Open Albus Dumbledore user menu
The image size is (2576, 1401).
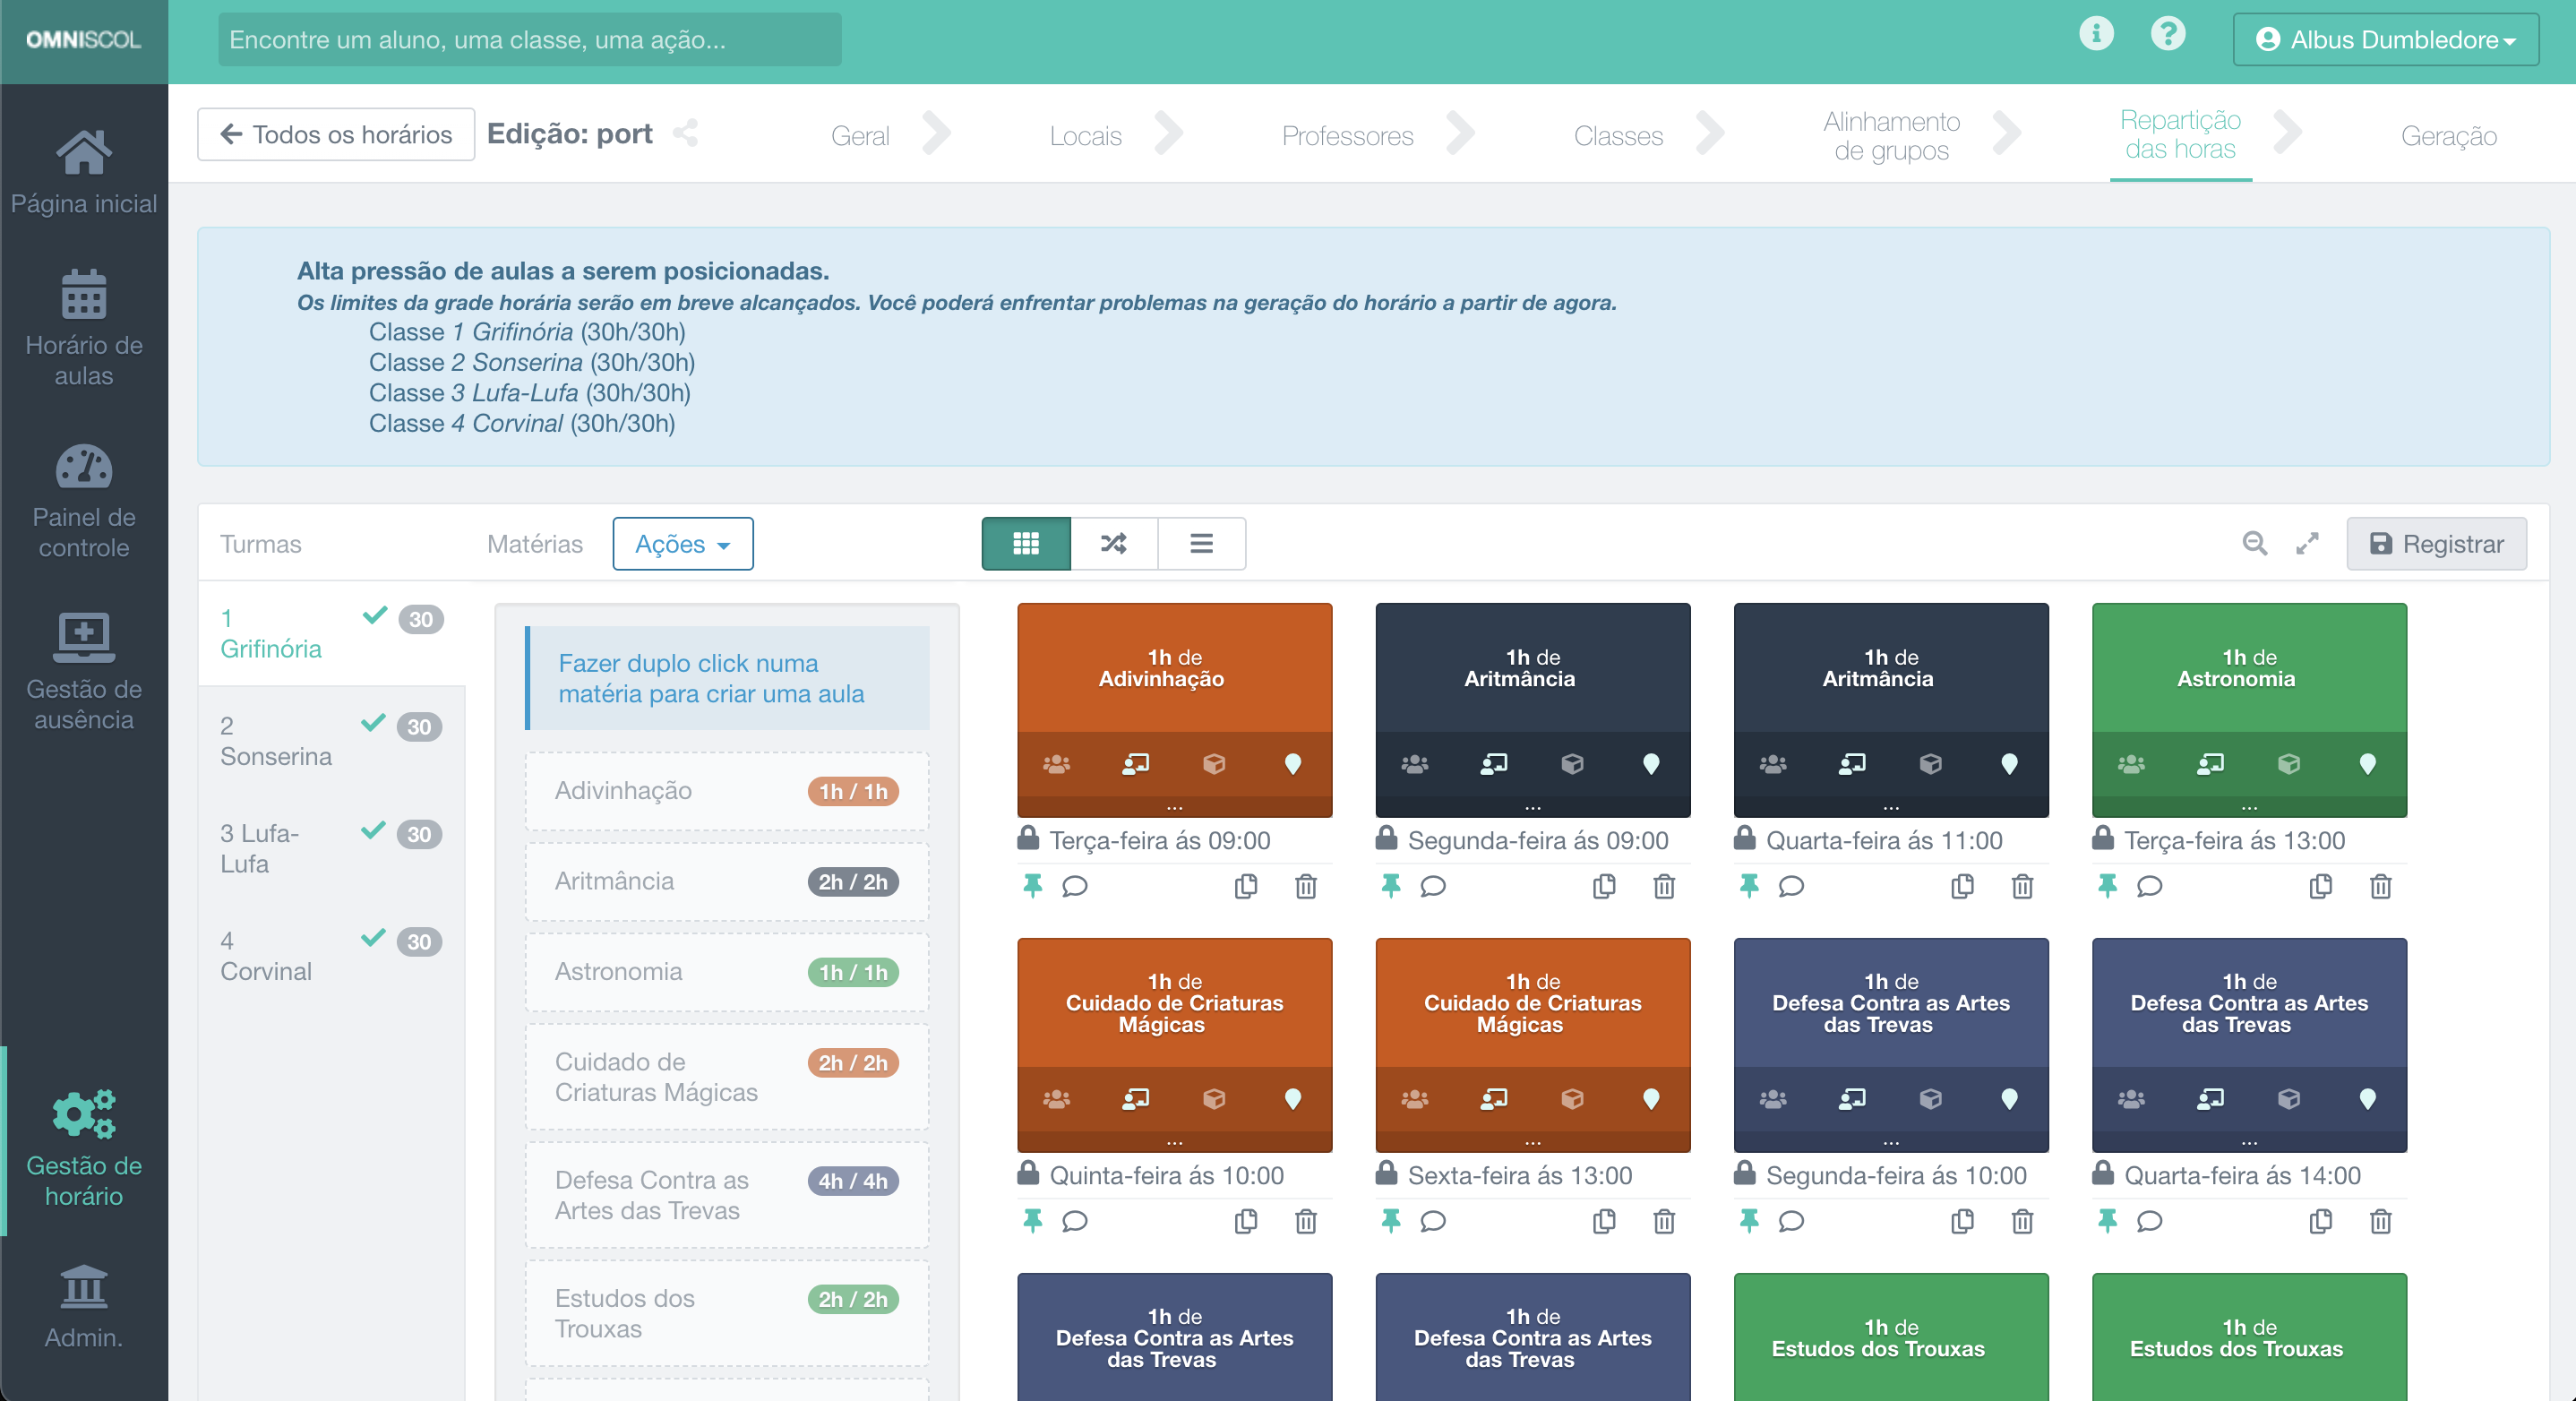2385,39
